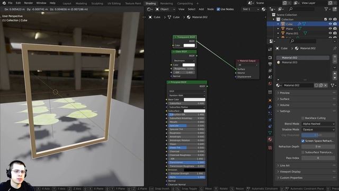Open the Particles properties tab icon
This screenshot has width=339, height=191.
[x=270, y=113]
